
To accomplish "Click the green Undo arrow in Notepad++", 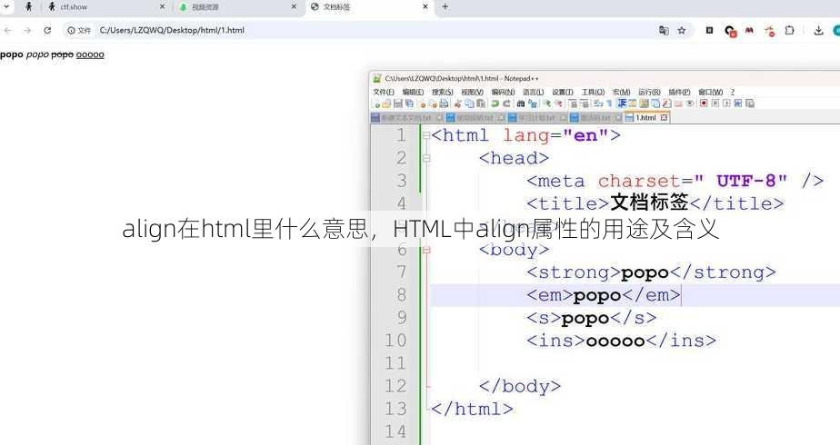I will coord(495,104).
